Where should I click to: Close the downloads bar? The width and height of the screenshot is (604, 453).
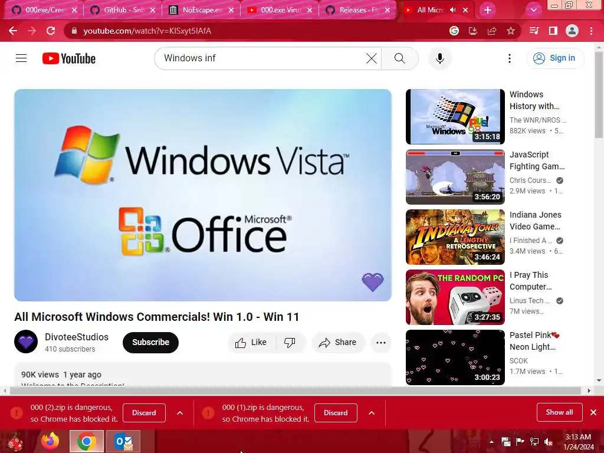pos(593,412)
